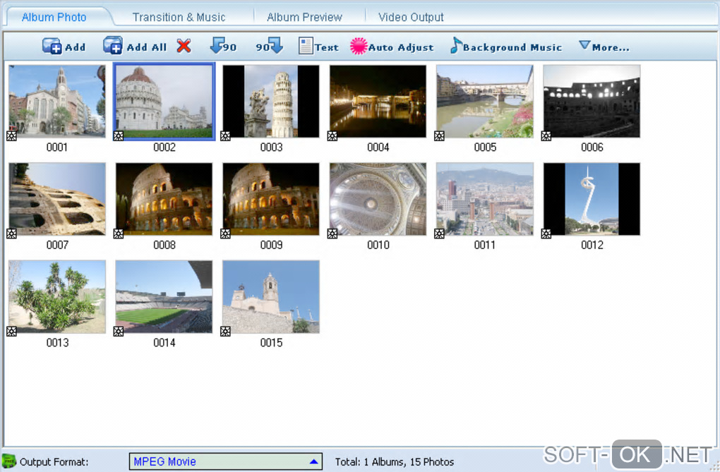Select church tower thumbnail 0015

(x=271, y=296)
